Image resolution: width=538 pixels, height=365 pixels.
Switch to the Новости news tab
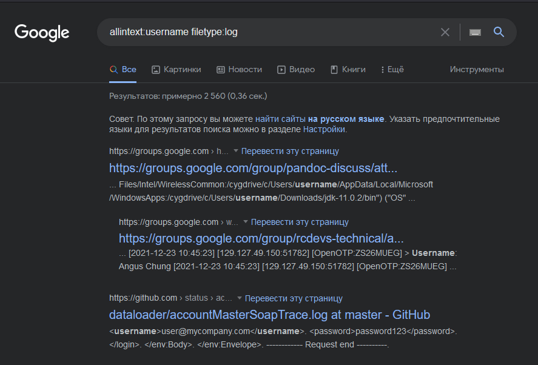pyautogui.click(x=239, y=69)
